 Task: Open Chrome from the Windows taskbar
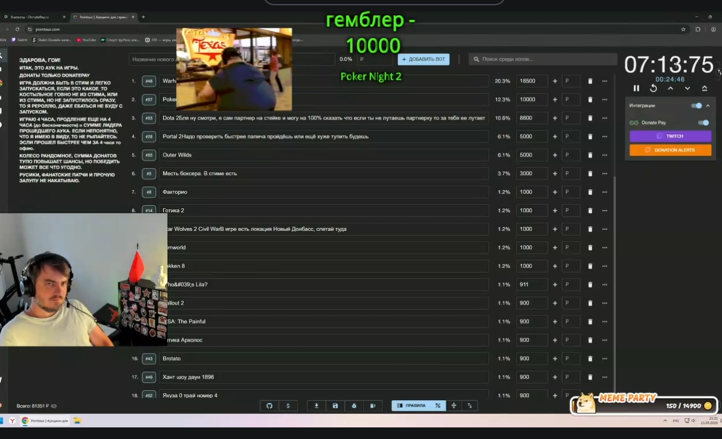coord(45,420)
